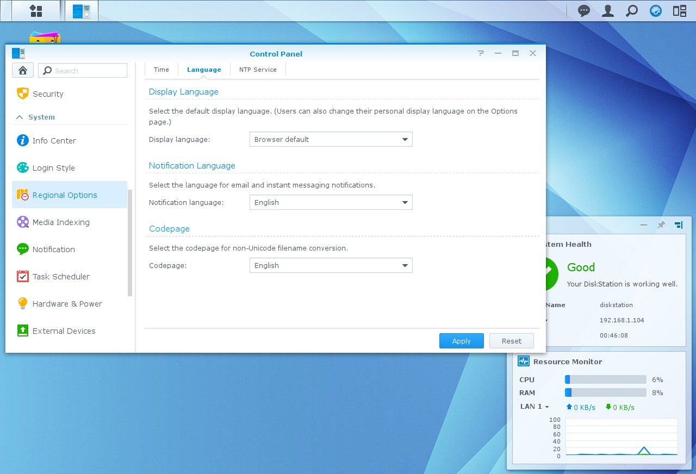This screenshot has height=474, width=696.
Task: Click the CPU usage bar
Action: pos(606,379)
